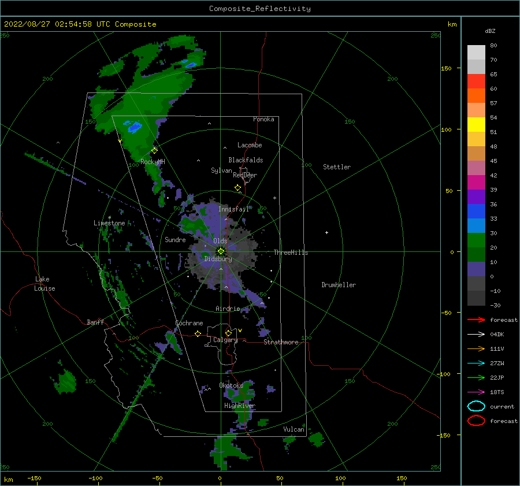Click the ThreeHills city label
This screenshot has width=520, height=486.
[291, 253]
